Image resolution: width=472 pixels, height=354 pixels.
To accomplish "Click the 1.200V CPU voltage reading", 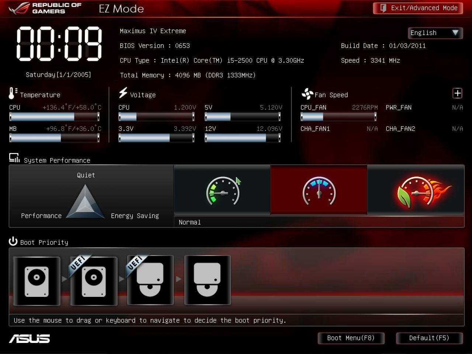I will point(185,108).
